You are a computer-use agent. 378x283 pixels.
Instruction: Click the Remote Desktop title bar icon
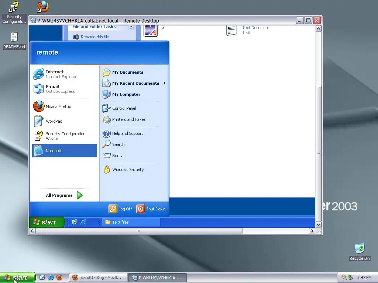[33, 21]
